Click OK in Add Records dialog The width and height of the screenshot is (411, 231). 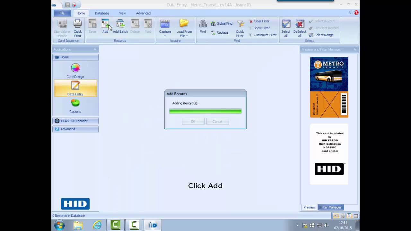pos(193,121)
